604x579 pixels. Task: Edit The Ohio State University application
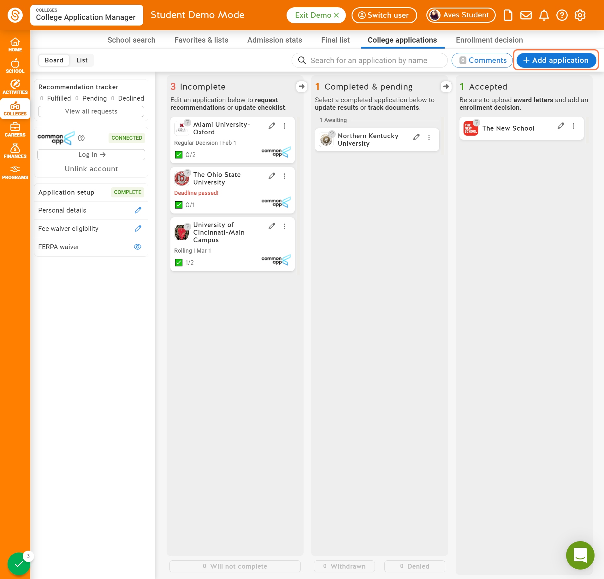(x=272, y=176)
